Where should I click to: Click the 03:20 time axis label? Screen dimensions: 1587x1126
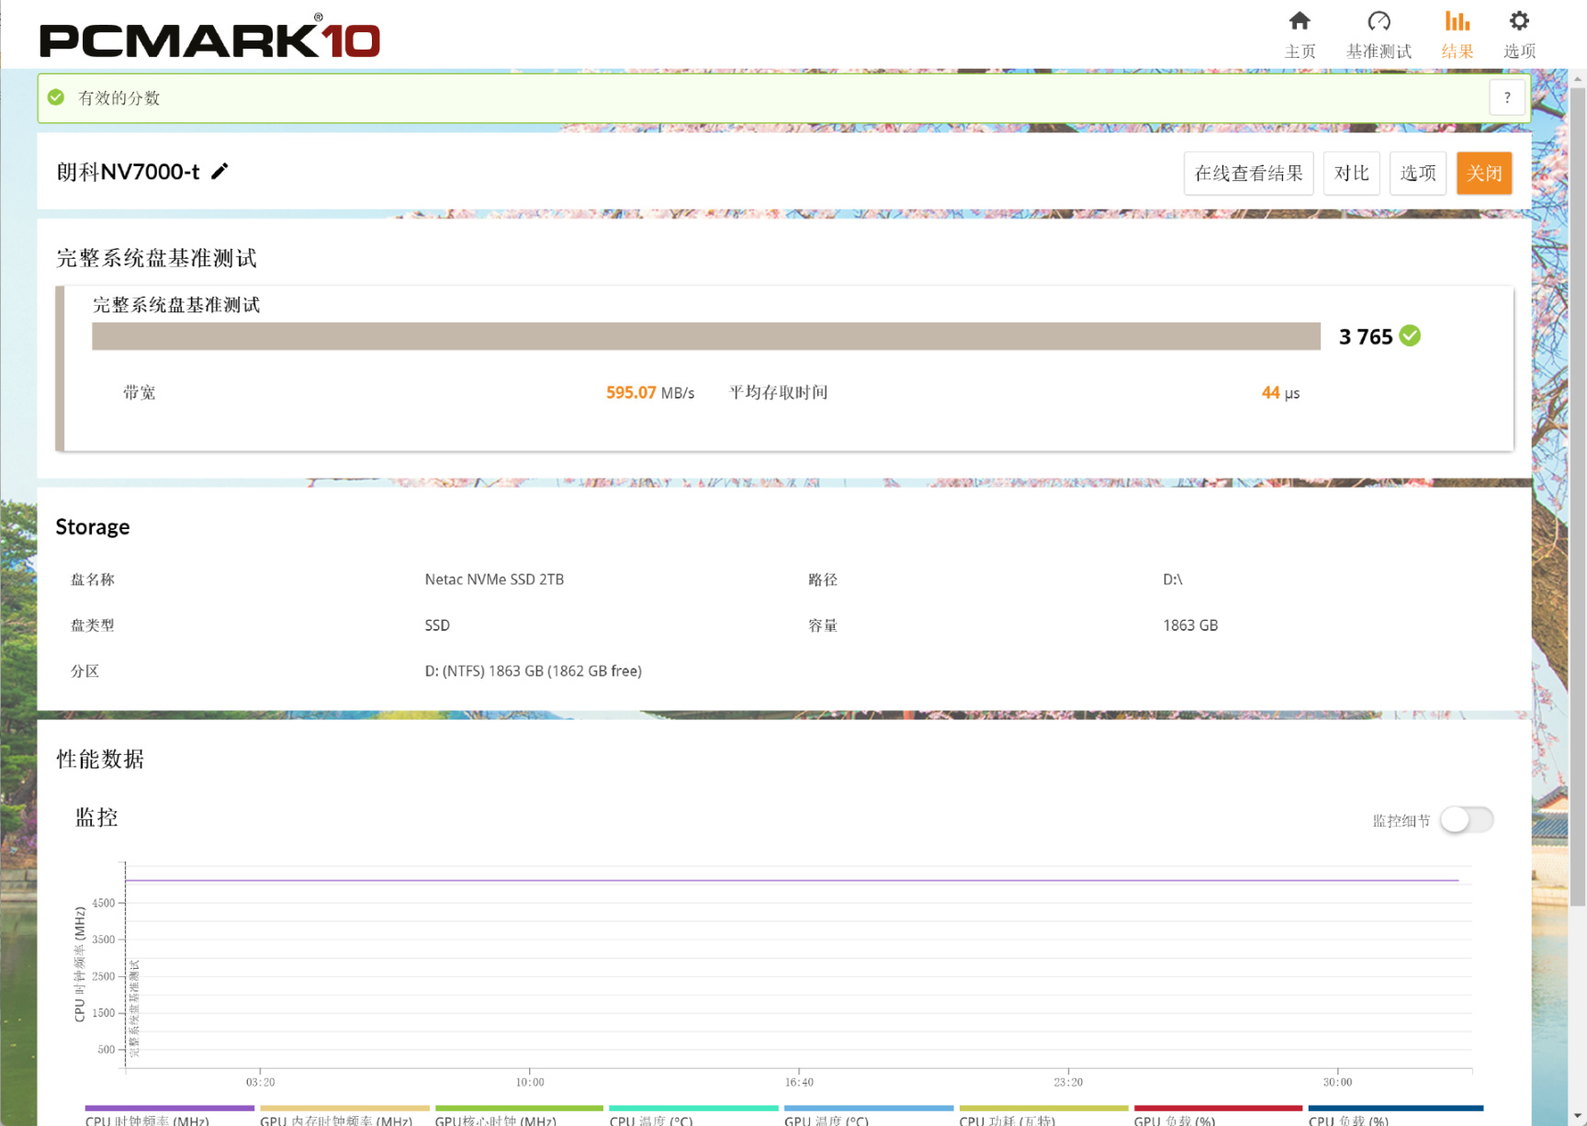coord(260,1083)
